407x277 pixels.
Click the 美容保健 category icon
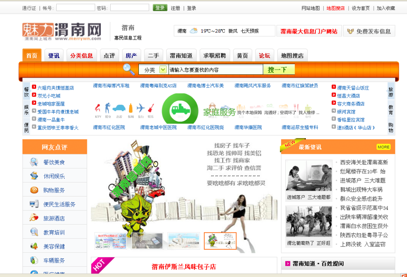pos(34,246)
